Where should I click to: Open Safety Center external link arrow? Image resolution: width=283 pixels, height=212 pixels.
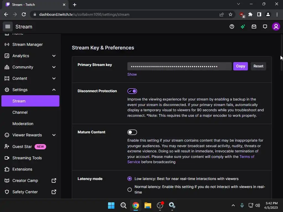pyautogui.click(x=54, y=192)
